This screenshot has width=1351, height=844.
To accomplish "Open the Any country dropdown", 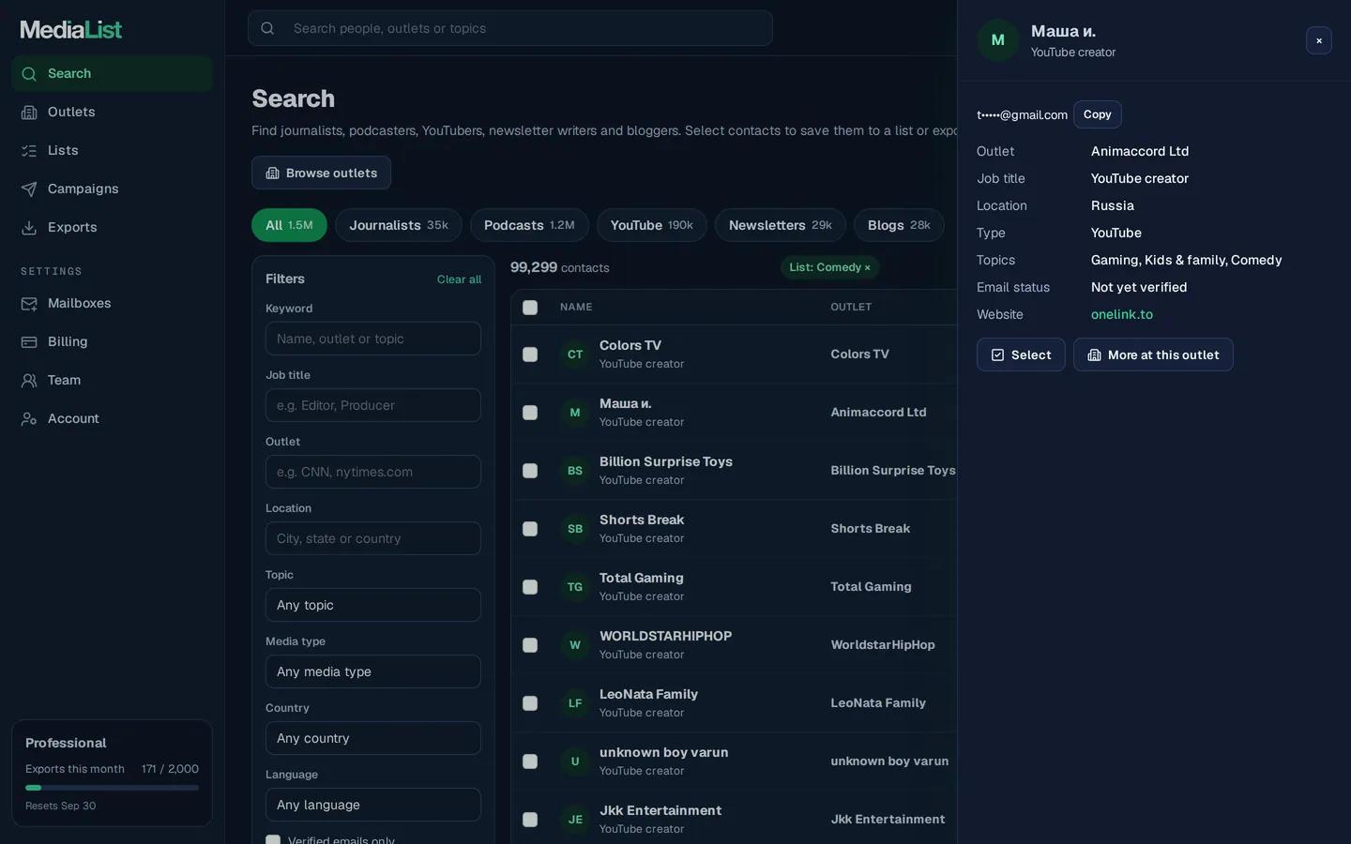I will [x=373, y=738].
